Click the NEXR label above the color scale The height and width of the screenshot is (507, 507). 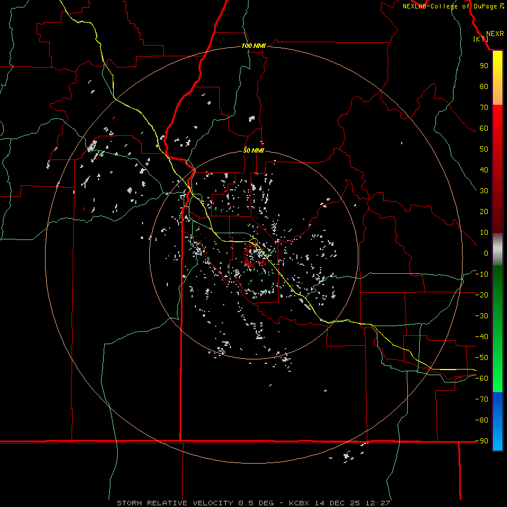(495, 34)
